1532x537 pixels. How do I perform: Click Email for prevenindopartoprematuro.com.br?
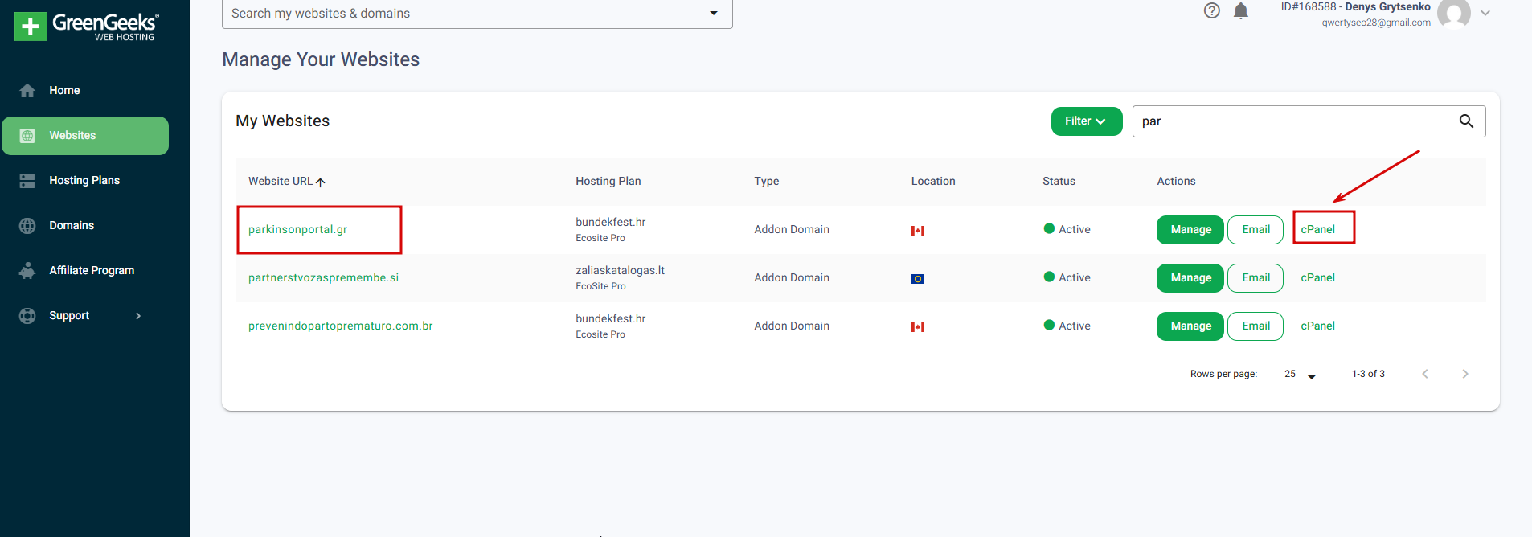(1256, 326)
